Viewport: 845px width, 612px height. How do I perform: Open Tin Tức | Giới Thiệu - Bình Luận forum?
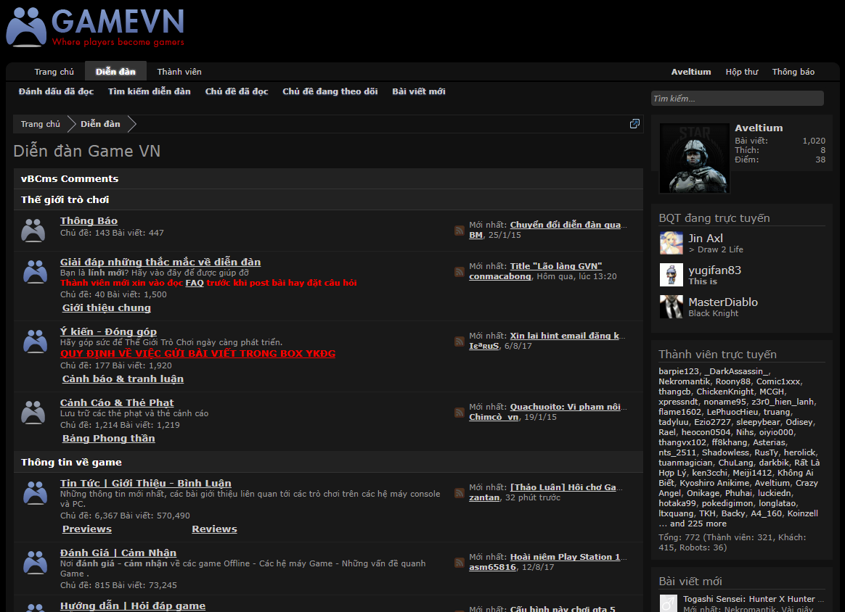[145, 484]
